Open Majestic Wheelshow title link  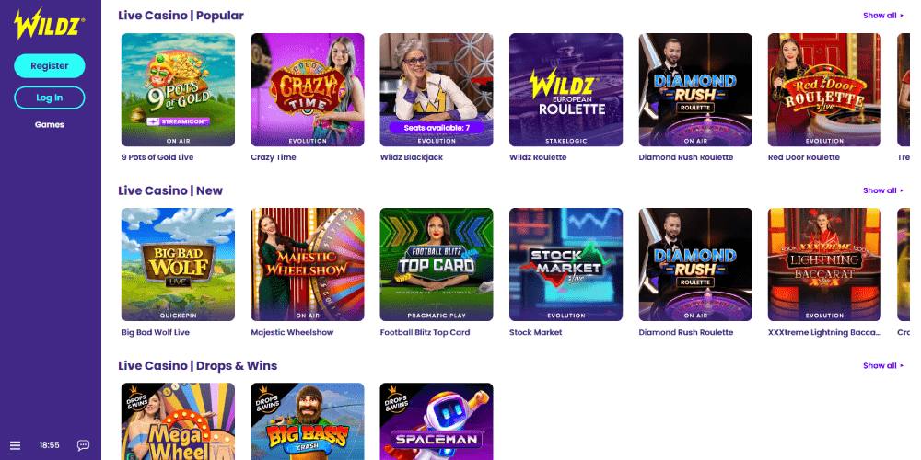[292, 332]
